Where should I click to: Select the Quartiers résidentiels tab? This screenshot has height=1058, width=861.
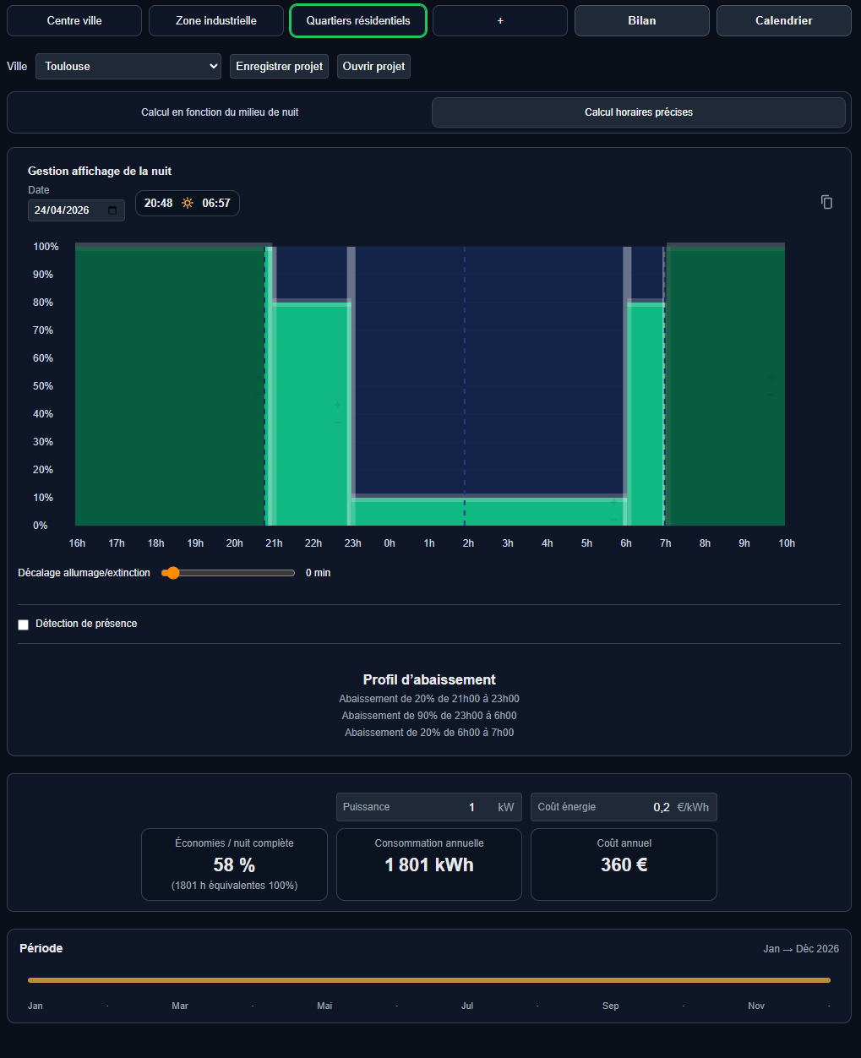coord(358,20)
